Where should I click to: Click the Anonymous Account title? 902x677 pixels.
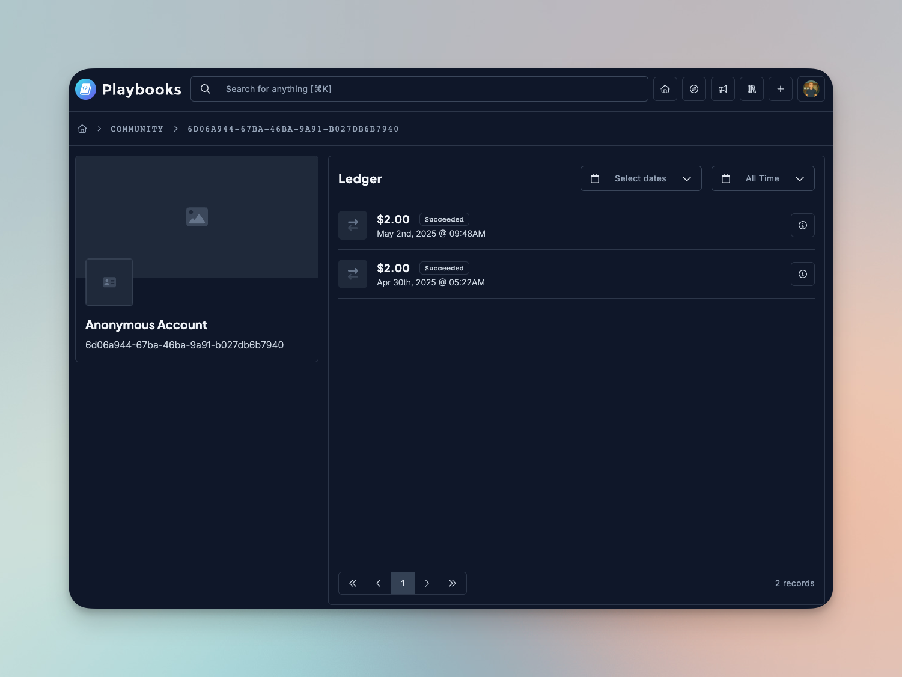coord(146,325)
